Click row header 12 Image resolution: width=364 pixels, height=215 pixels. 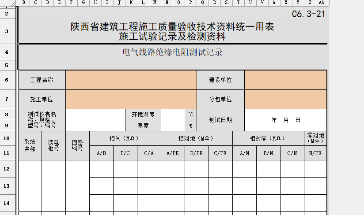tap(7, 169)
